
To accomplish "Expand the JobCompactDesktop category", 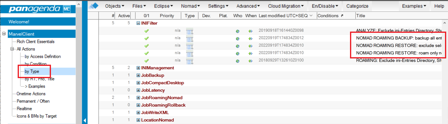I will coord(138,83).
